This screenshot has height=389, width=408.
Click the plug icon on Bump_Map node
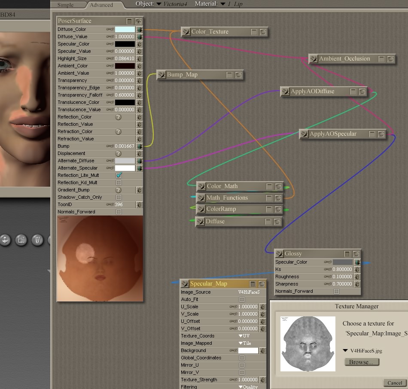point(161,75)
